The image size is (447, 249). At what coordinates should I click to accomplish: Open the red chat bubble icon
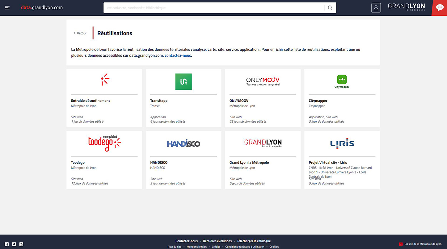point(439,8)
